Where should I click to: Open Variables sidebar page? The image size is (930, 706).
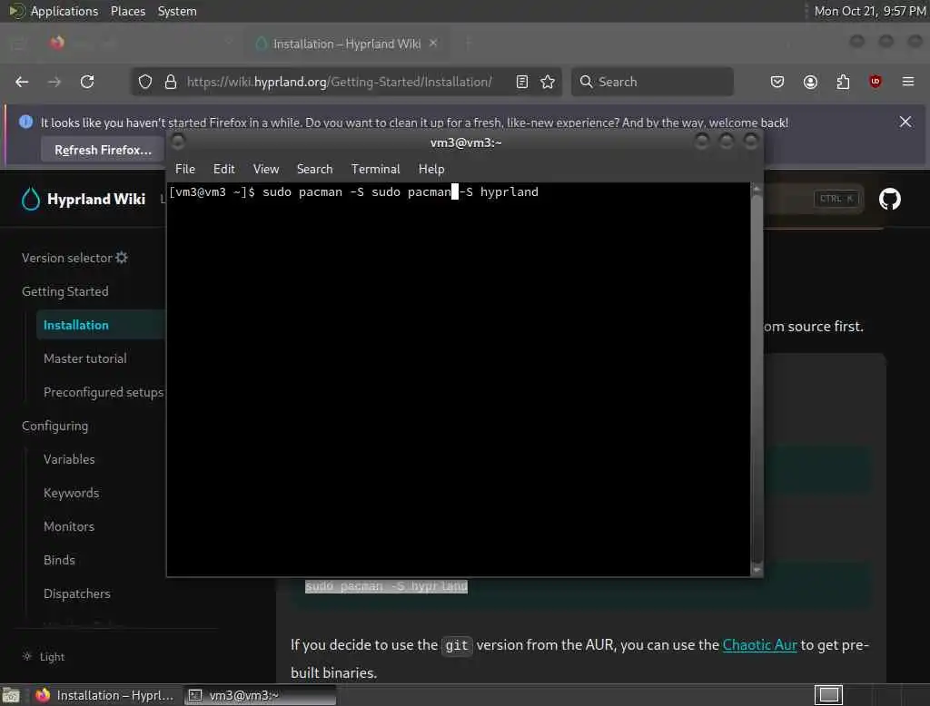[x=69, y=459]
